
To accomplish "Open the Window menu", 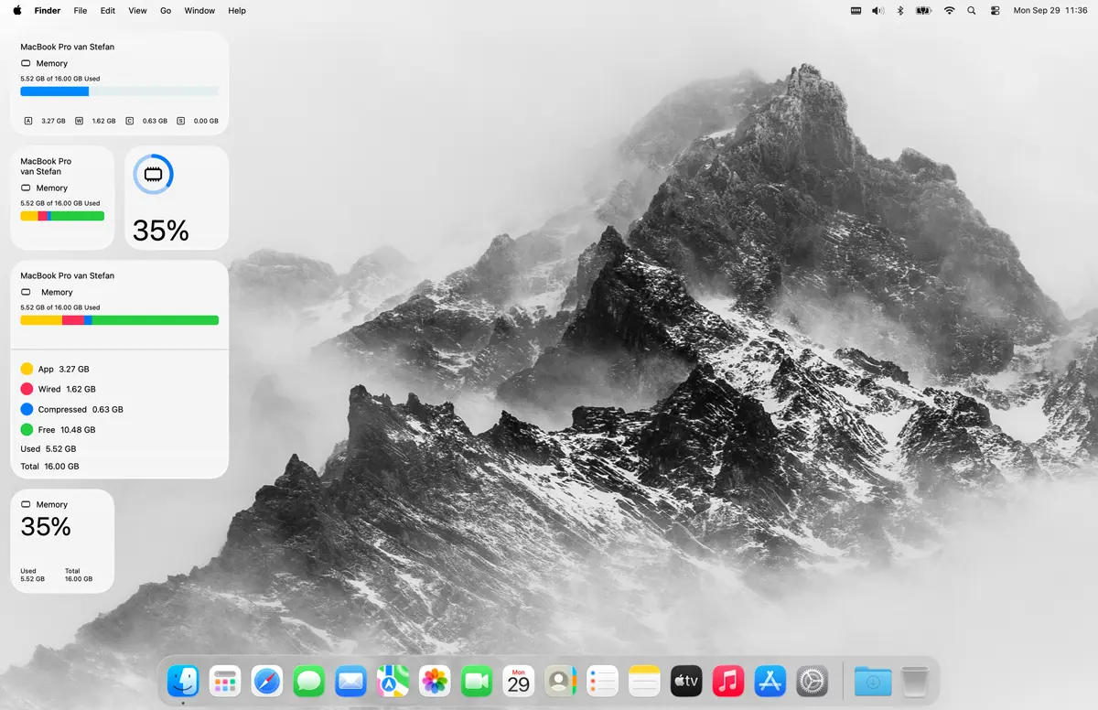I will 199,11.
